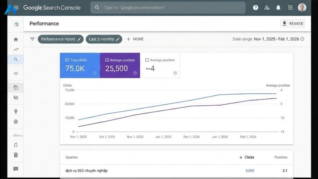This screenshot has height=179, width=318.
Task: Open the Pages copy sidebar icon
Action: tap(16, 88)
